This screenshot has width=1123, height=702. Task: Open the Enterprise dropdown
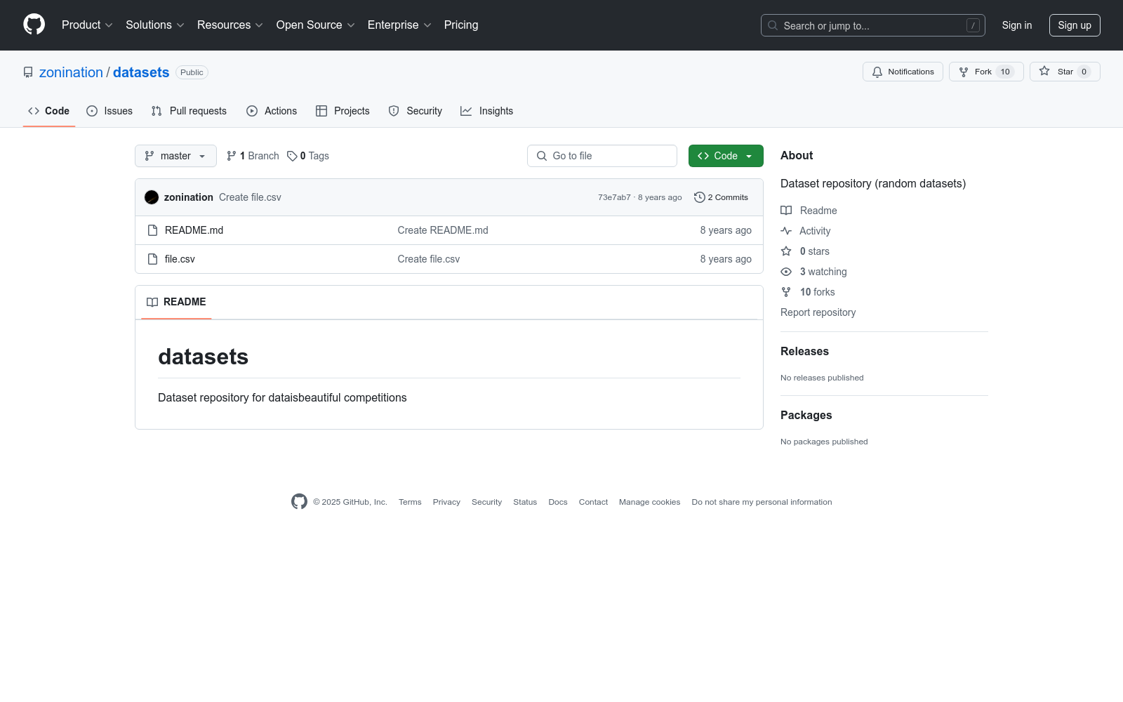tap(399, 25)
